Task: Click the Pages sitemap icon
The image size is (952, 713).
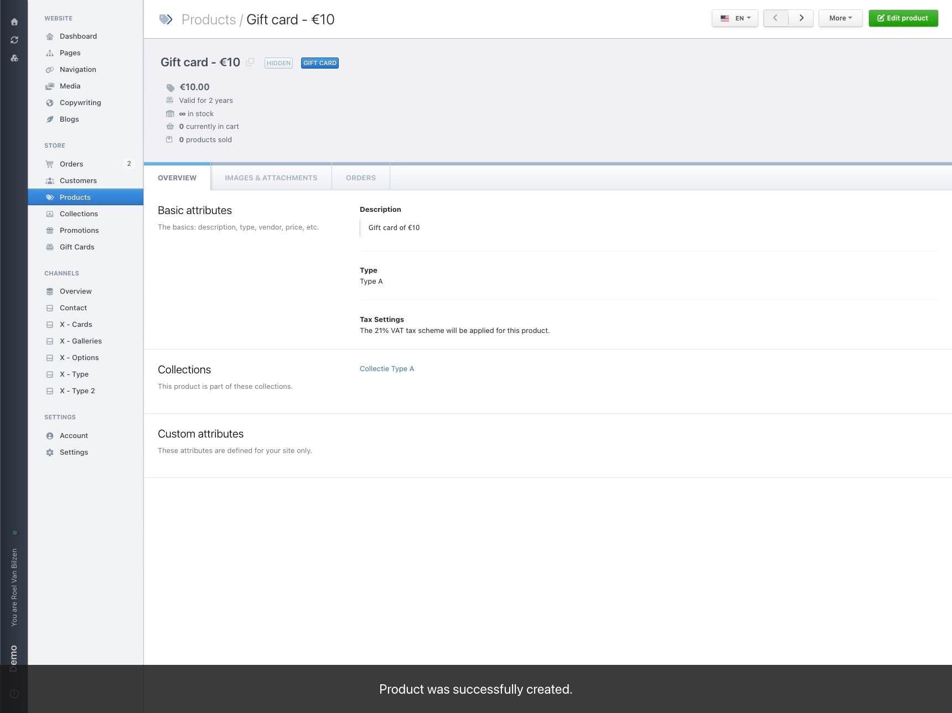Action: point(50,53)
